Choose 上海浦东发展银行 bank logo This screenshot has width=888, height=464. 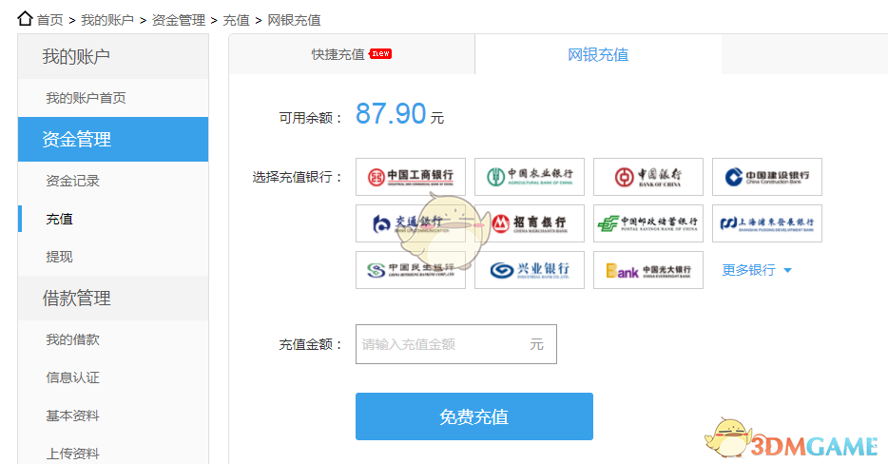pos(767,223)
